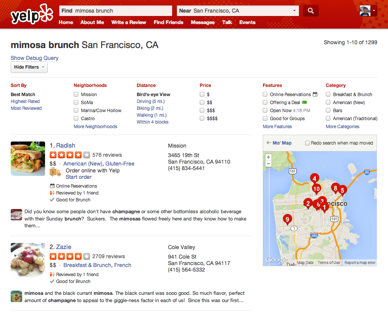Click Show Debug Query link
Screen dimensions: 388x312
pos(34,58)
